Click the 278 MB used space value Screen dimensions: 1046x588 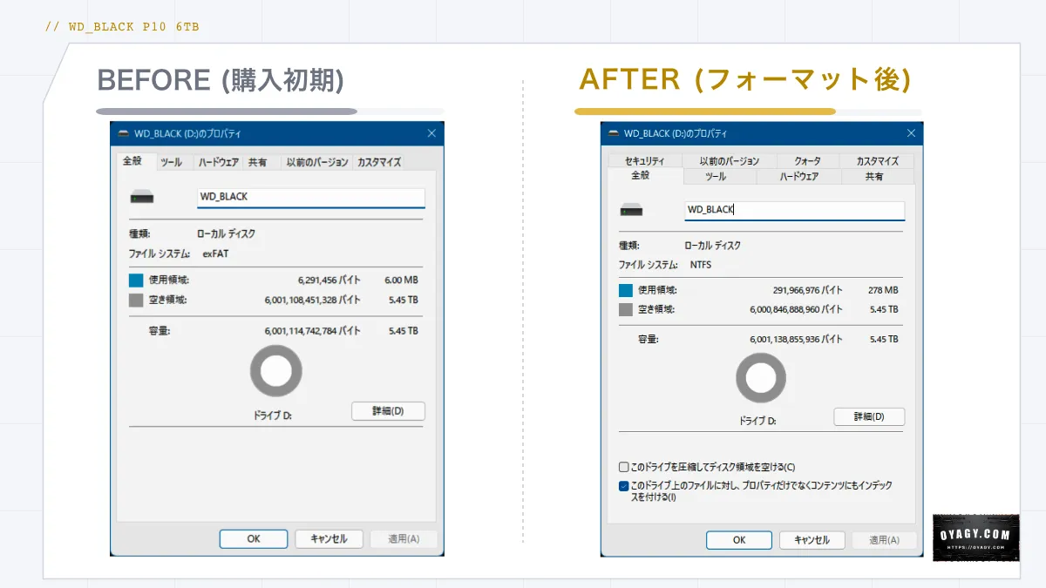click(883, 290)
